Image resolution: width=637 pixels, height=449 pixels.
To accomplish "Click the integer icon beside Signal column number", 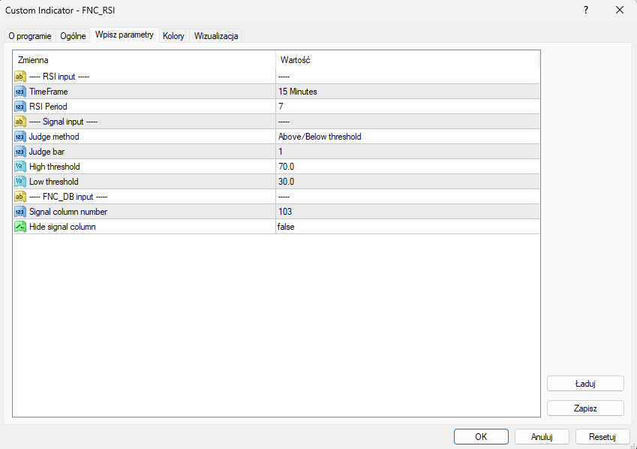I will 20,212.
